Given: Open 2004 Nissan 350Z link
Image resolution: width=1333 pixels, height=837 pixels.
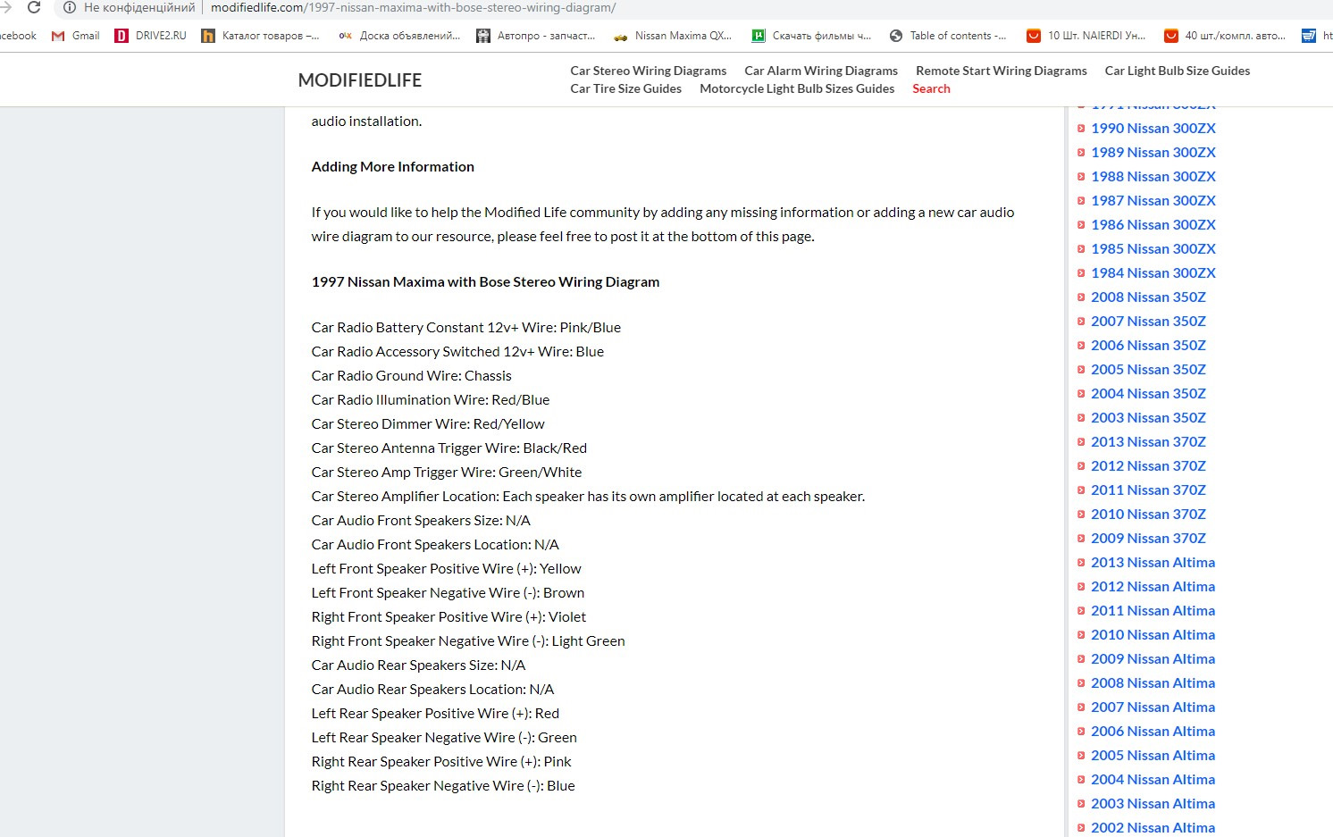Looking at the screenshot, I should 1148,393.
